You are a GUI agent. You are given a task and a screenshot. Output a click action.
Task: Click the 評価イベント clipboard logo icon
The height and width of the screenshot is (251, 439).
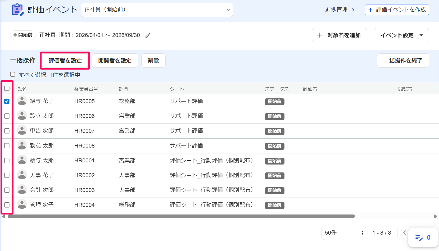(x=18, y=10)
